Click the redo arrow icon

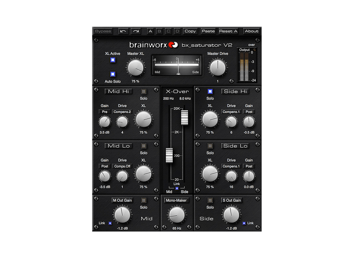(136, 31)
